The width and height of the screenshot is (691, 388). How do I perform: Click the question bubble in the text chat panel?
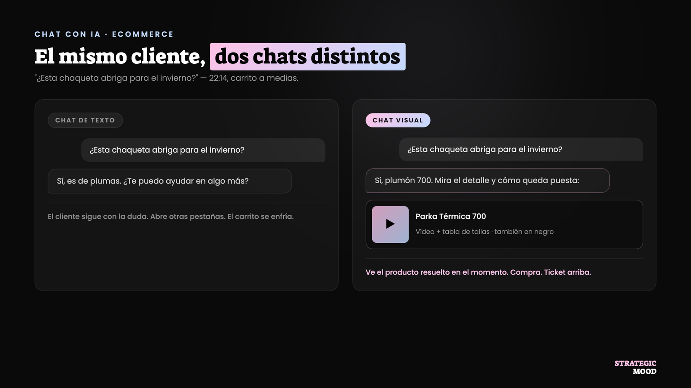tap(203, 150)
